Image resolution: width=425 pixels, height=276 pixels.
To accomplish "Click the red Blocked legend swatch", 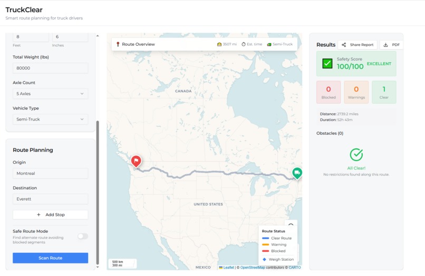I will click(266, 251).
